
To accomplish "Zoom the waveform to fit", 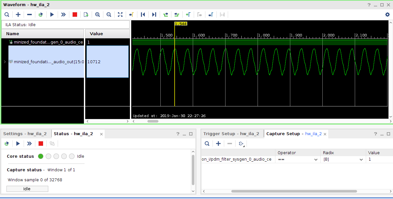I will (120, 15).
